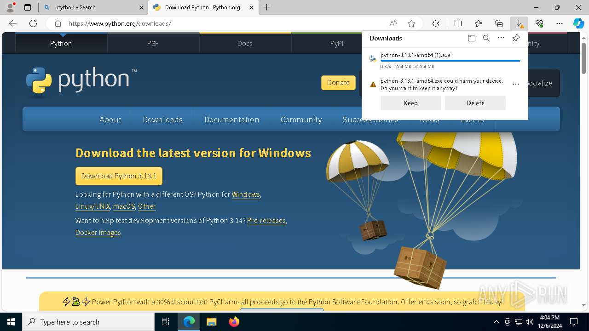The image size is (589, 331).
Task: Open Browser essentials icon
Action: (x=539, y=23)
